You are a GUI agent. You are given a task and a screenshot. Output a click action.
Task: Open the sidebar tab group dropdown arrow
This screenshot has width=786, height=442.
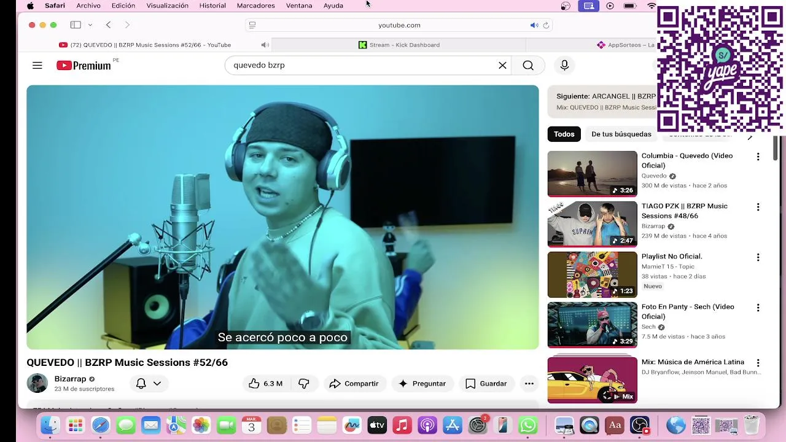(x=90, y=25)
